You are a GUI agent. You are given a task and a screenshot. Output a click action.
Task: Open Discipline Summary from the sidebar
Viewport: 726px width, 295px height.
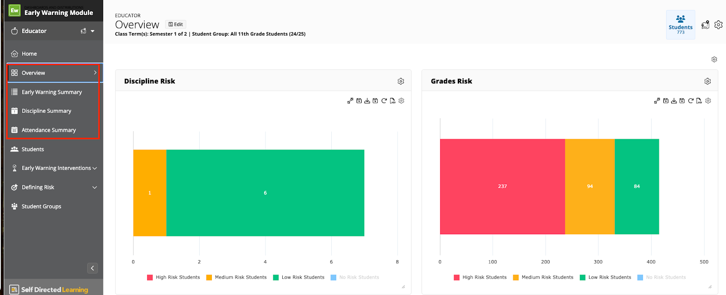46,111
